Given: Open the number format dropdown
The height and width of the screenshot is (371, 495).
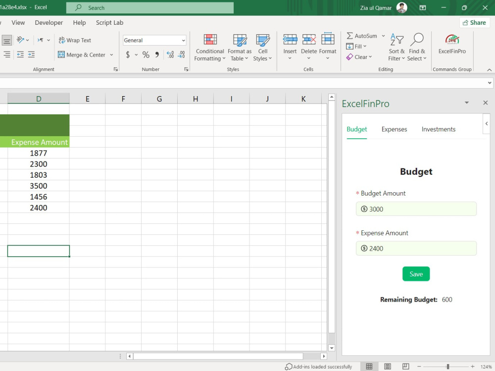Looking at the screenshot, I should [184, 41].
